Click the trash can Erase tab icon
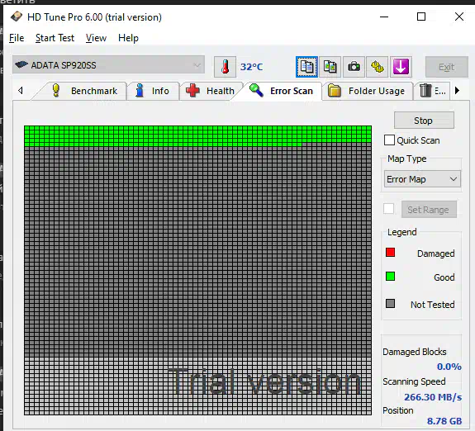This screenshot has width=475, height=431. [x=425, y=91]
